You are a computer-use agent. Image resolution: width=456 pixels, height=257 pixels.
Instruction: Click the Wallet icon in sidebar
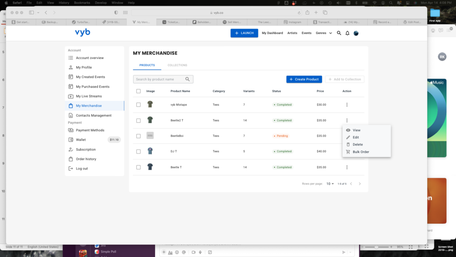click(x=71, y=140)
